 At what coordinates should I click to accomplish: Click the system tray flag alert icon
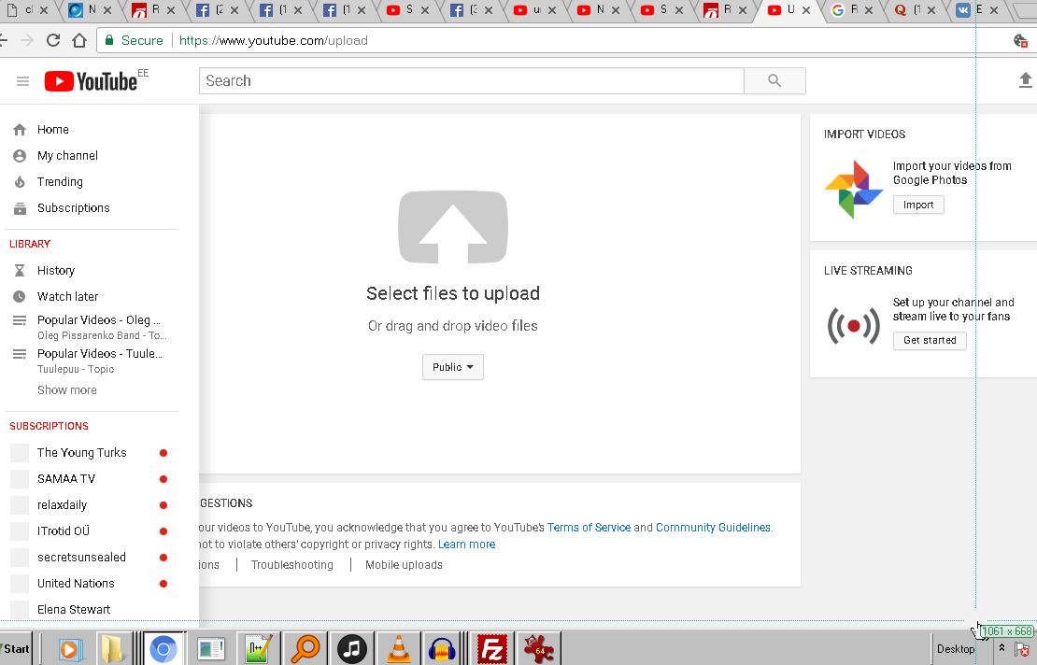(1022, 649)
